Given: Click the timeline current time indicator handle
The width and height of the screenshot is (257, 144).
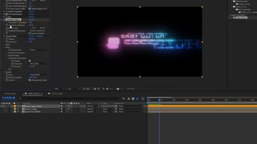Looking at the screenshot, I should point(159,100).
